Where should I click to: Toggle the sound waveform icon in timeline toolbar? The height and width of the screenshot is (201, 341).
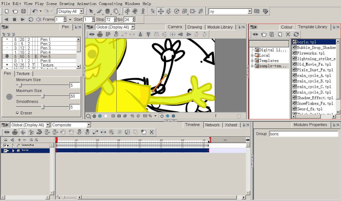pyautogui.click(x=23, y=132)
